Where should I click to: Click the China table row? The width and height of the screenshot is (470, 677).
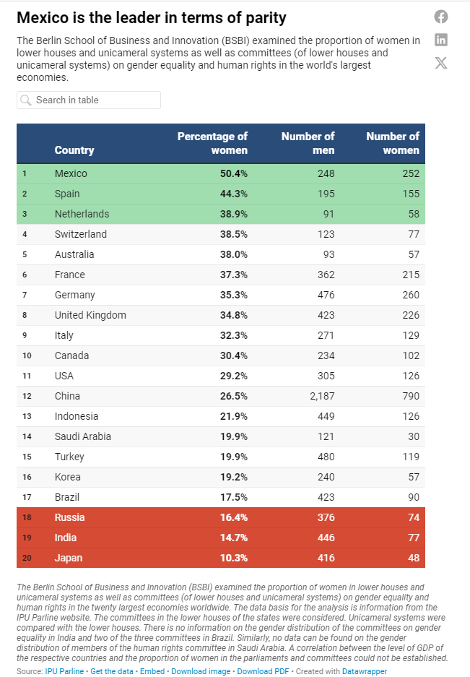221,396
